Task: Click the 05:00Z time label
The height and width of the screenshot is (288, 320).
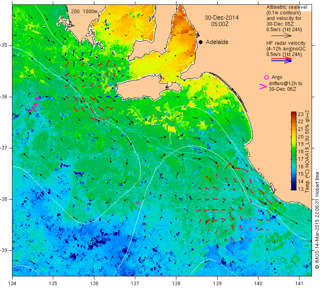Action: [x=220, y=24]
